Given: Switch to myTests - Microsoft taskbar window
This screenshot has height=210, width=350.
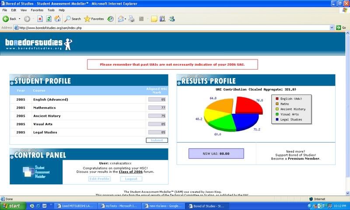Looking at the screenshot, I should (119, 206).
